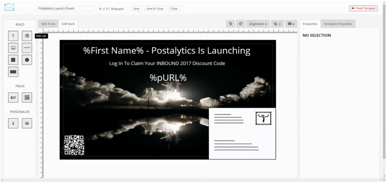
Task: Click the BUILD section heading
Action: pos(20,24)
